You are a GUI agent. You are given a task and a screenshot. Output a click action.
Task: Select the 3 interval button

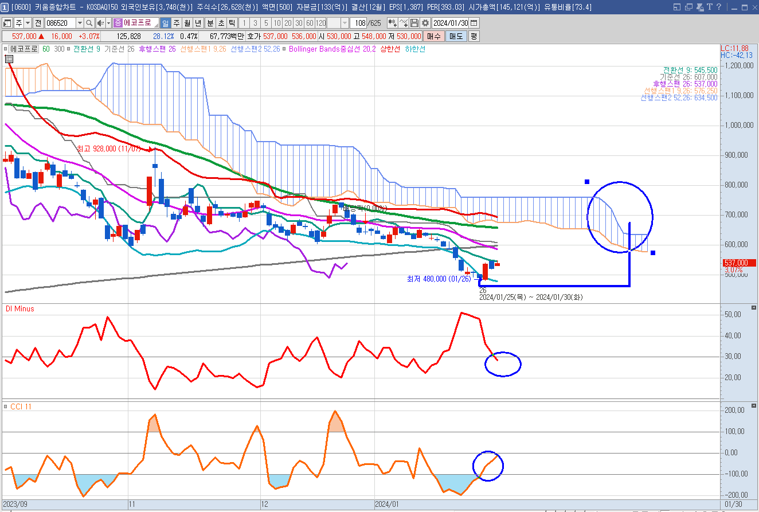pos(255,23)
